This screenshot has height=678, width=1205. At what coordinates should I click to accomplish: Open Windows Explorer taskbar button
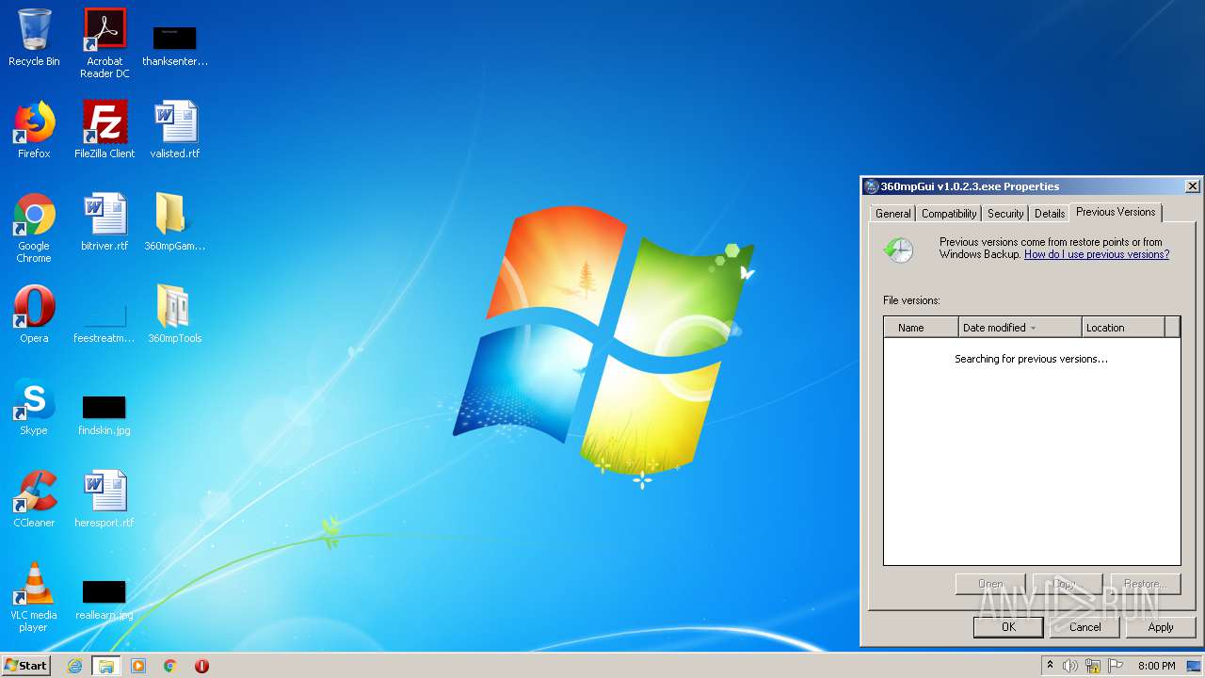106,666
